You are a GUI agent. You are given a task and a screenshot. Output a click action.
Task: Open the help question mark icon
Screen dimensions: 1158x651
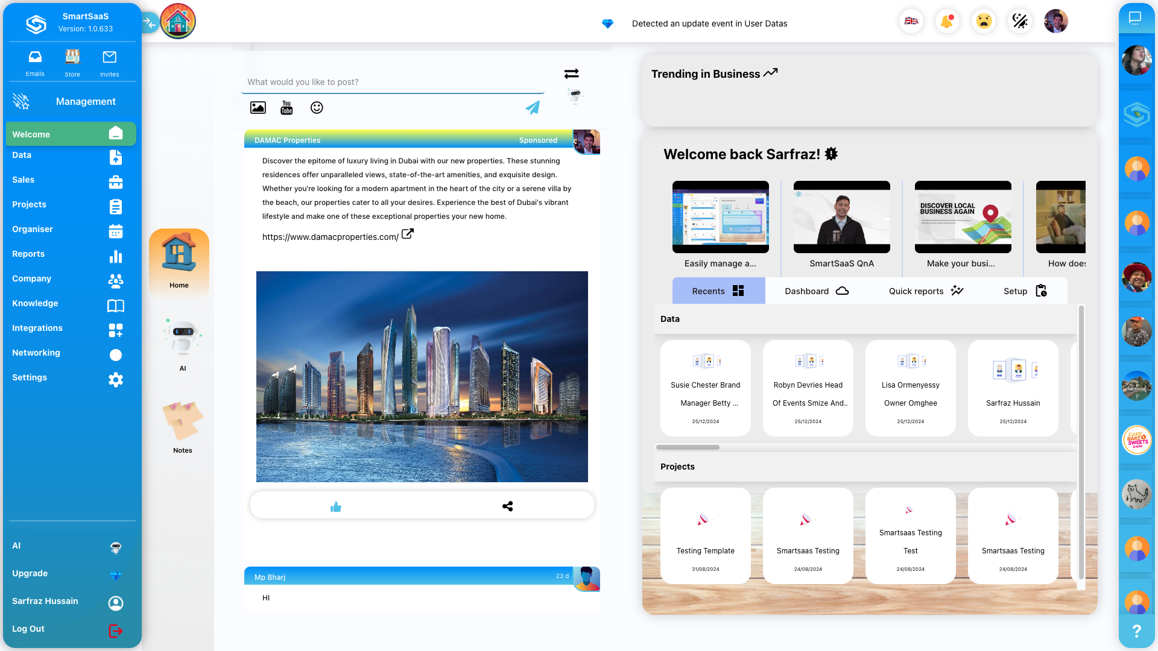pos(1136,631)
